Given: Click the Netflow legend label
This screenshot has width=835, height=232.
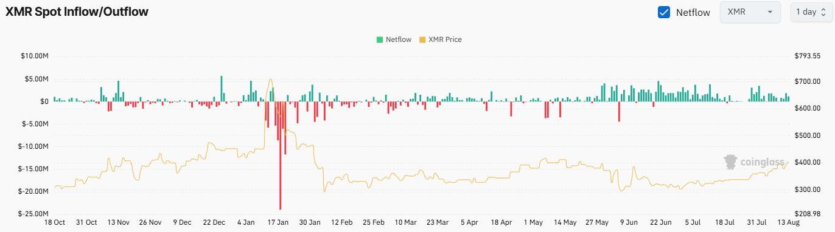Looking at the screenshot, I should [x=399, y=39].
